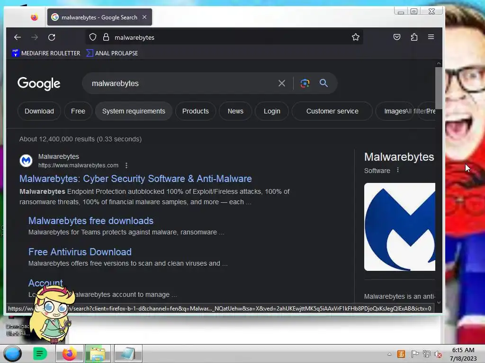This screenshot has height=363, width=485.
Task: Focus the Firefox address bar
Action: click(x=224, y=37)
